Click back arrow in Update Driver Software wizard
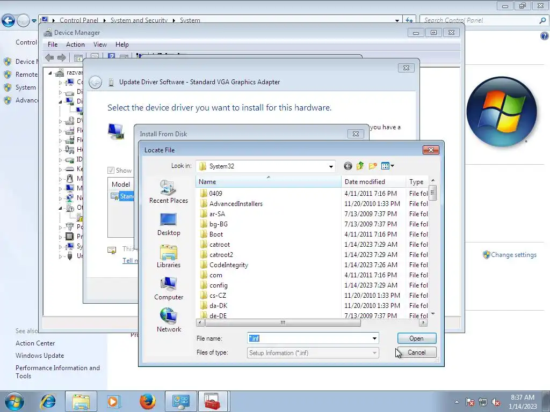Viewport: 550px width, 412px height. [x=96, y=82]
